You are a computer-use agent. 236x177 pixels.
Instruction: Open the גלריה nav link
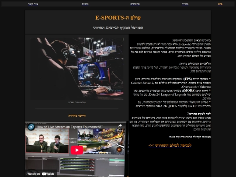(x=185, y=4)
